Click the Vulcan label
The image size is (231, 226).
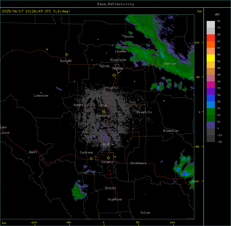point(146,213)
